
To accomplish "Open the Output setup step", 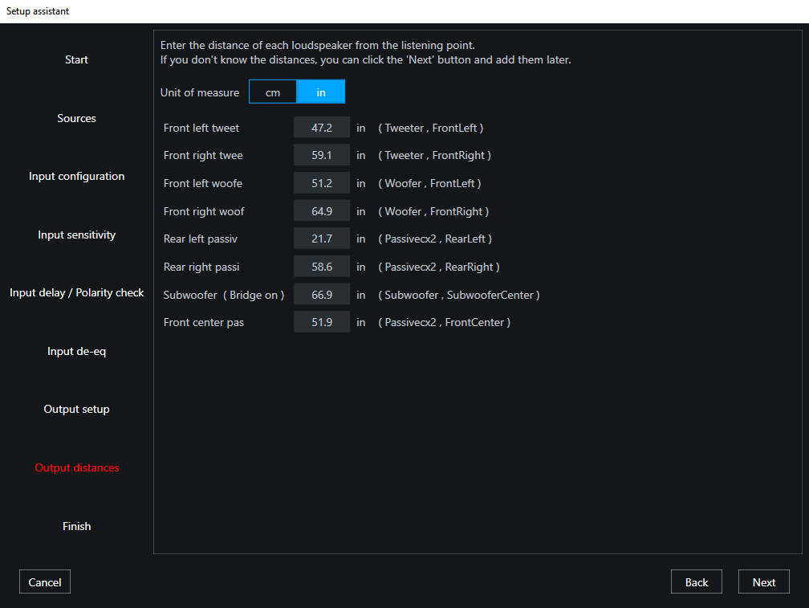I will pyautogui.click(x=76, y=409).
